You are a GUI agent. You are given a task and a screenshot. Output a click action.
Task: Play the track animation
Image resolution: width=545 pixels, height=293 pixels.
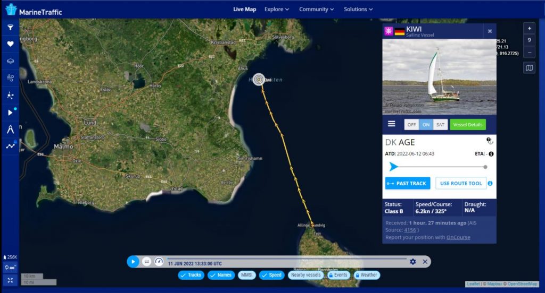coord(133,262)
